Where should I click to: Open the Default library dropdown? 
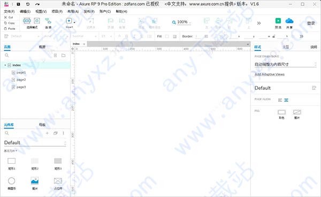coord(35,143)
